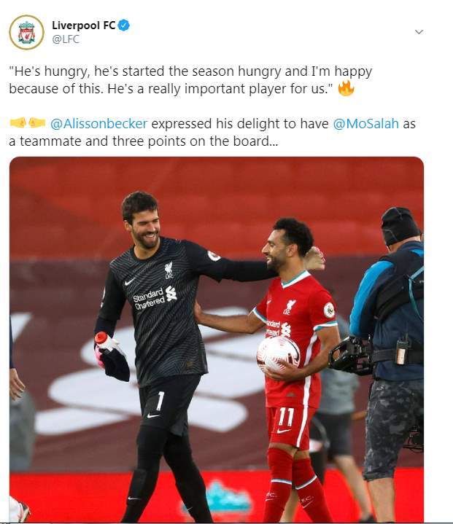The width and height of the screenshot is (453, 524).
Task: Click the LFC crest on red jersey
Action: [x=288, y=307]
